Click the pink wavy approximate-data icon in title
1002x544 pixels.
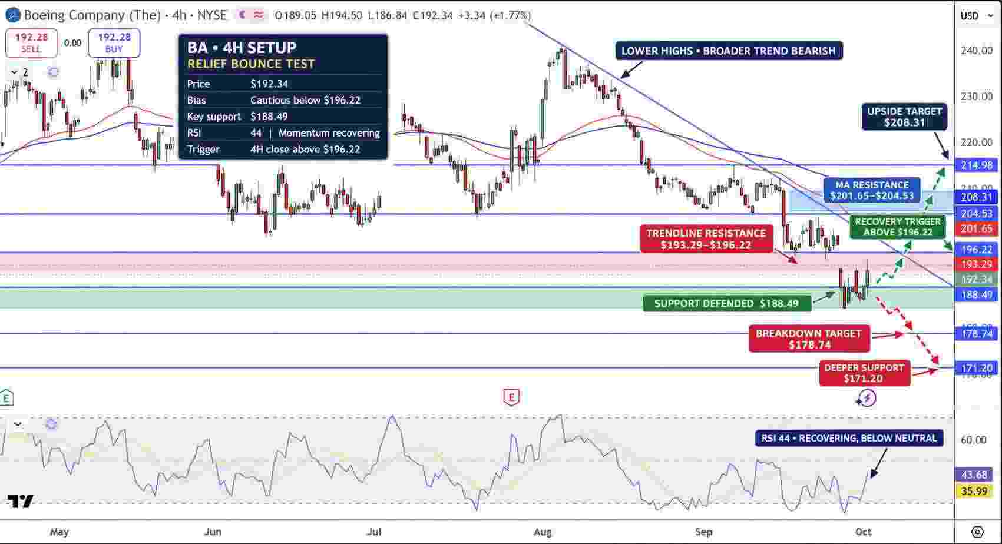(x=259, y=15)
